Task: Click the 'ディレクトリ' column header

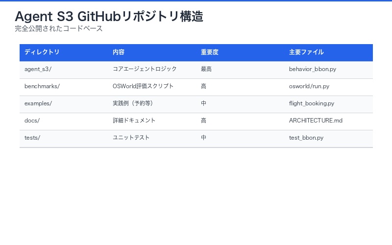Action: pos(42,52)
